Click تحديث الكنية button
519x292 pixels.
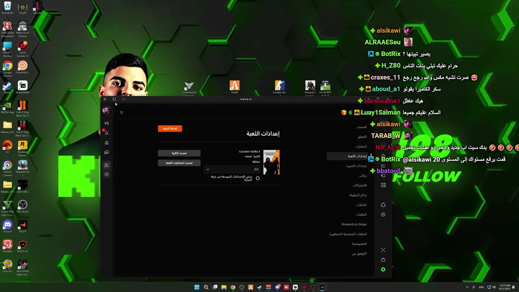(179, 153)
